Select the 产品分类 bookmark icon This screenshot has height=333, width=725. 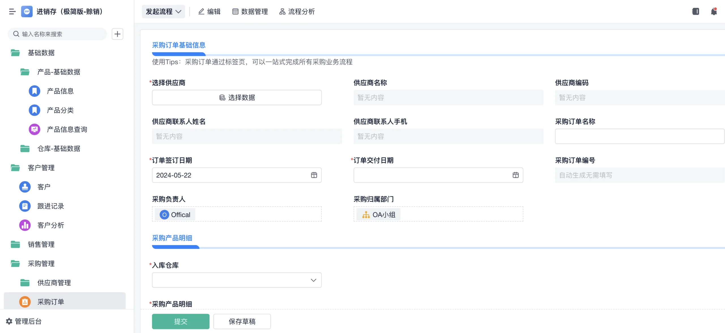(x=34, y=110)
